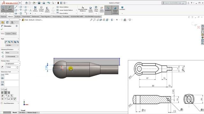Open the style <NONE> dropdown
Screen dimensions: 204x114
[12, 45]
